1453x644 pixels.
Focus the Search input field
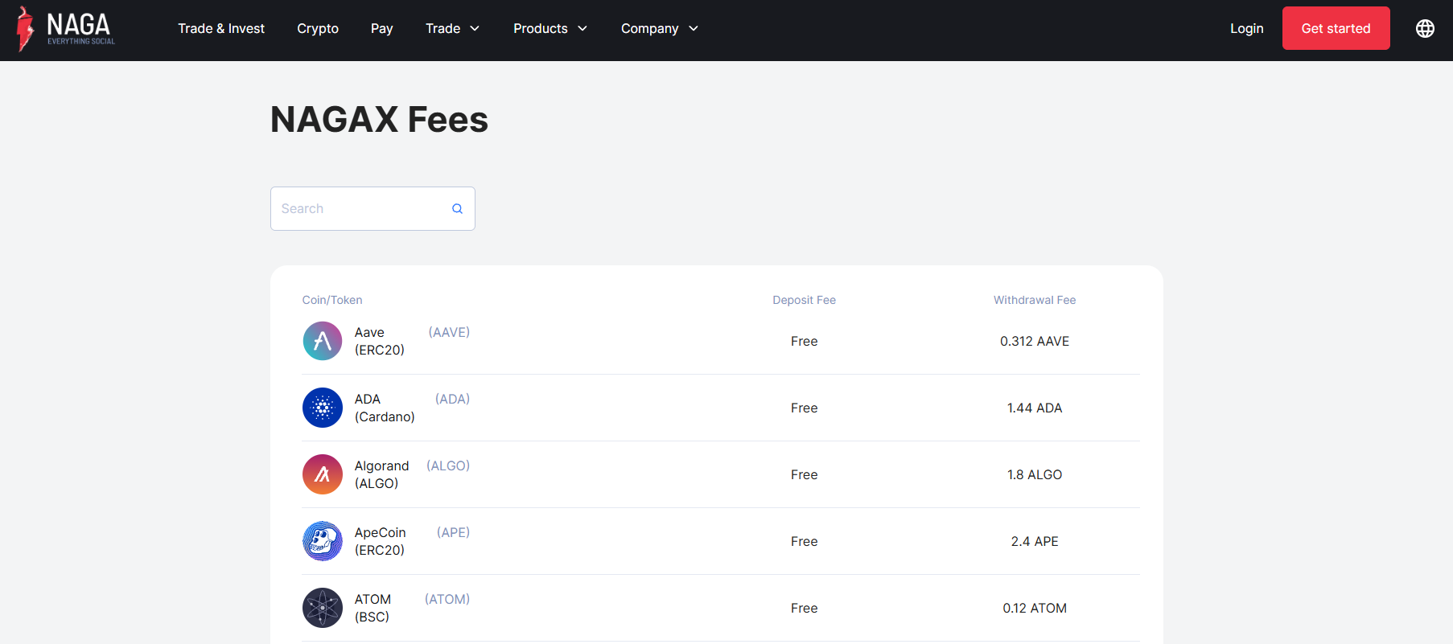[x=373, y=209]
